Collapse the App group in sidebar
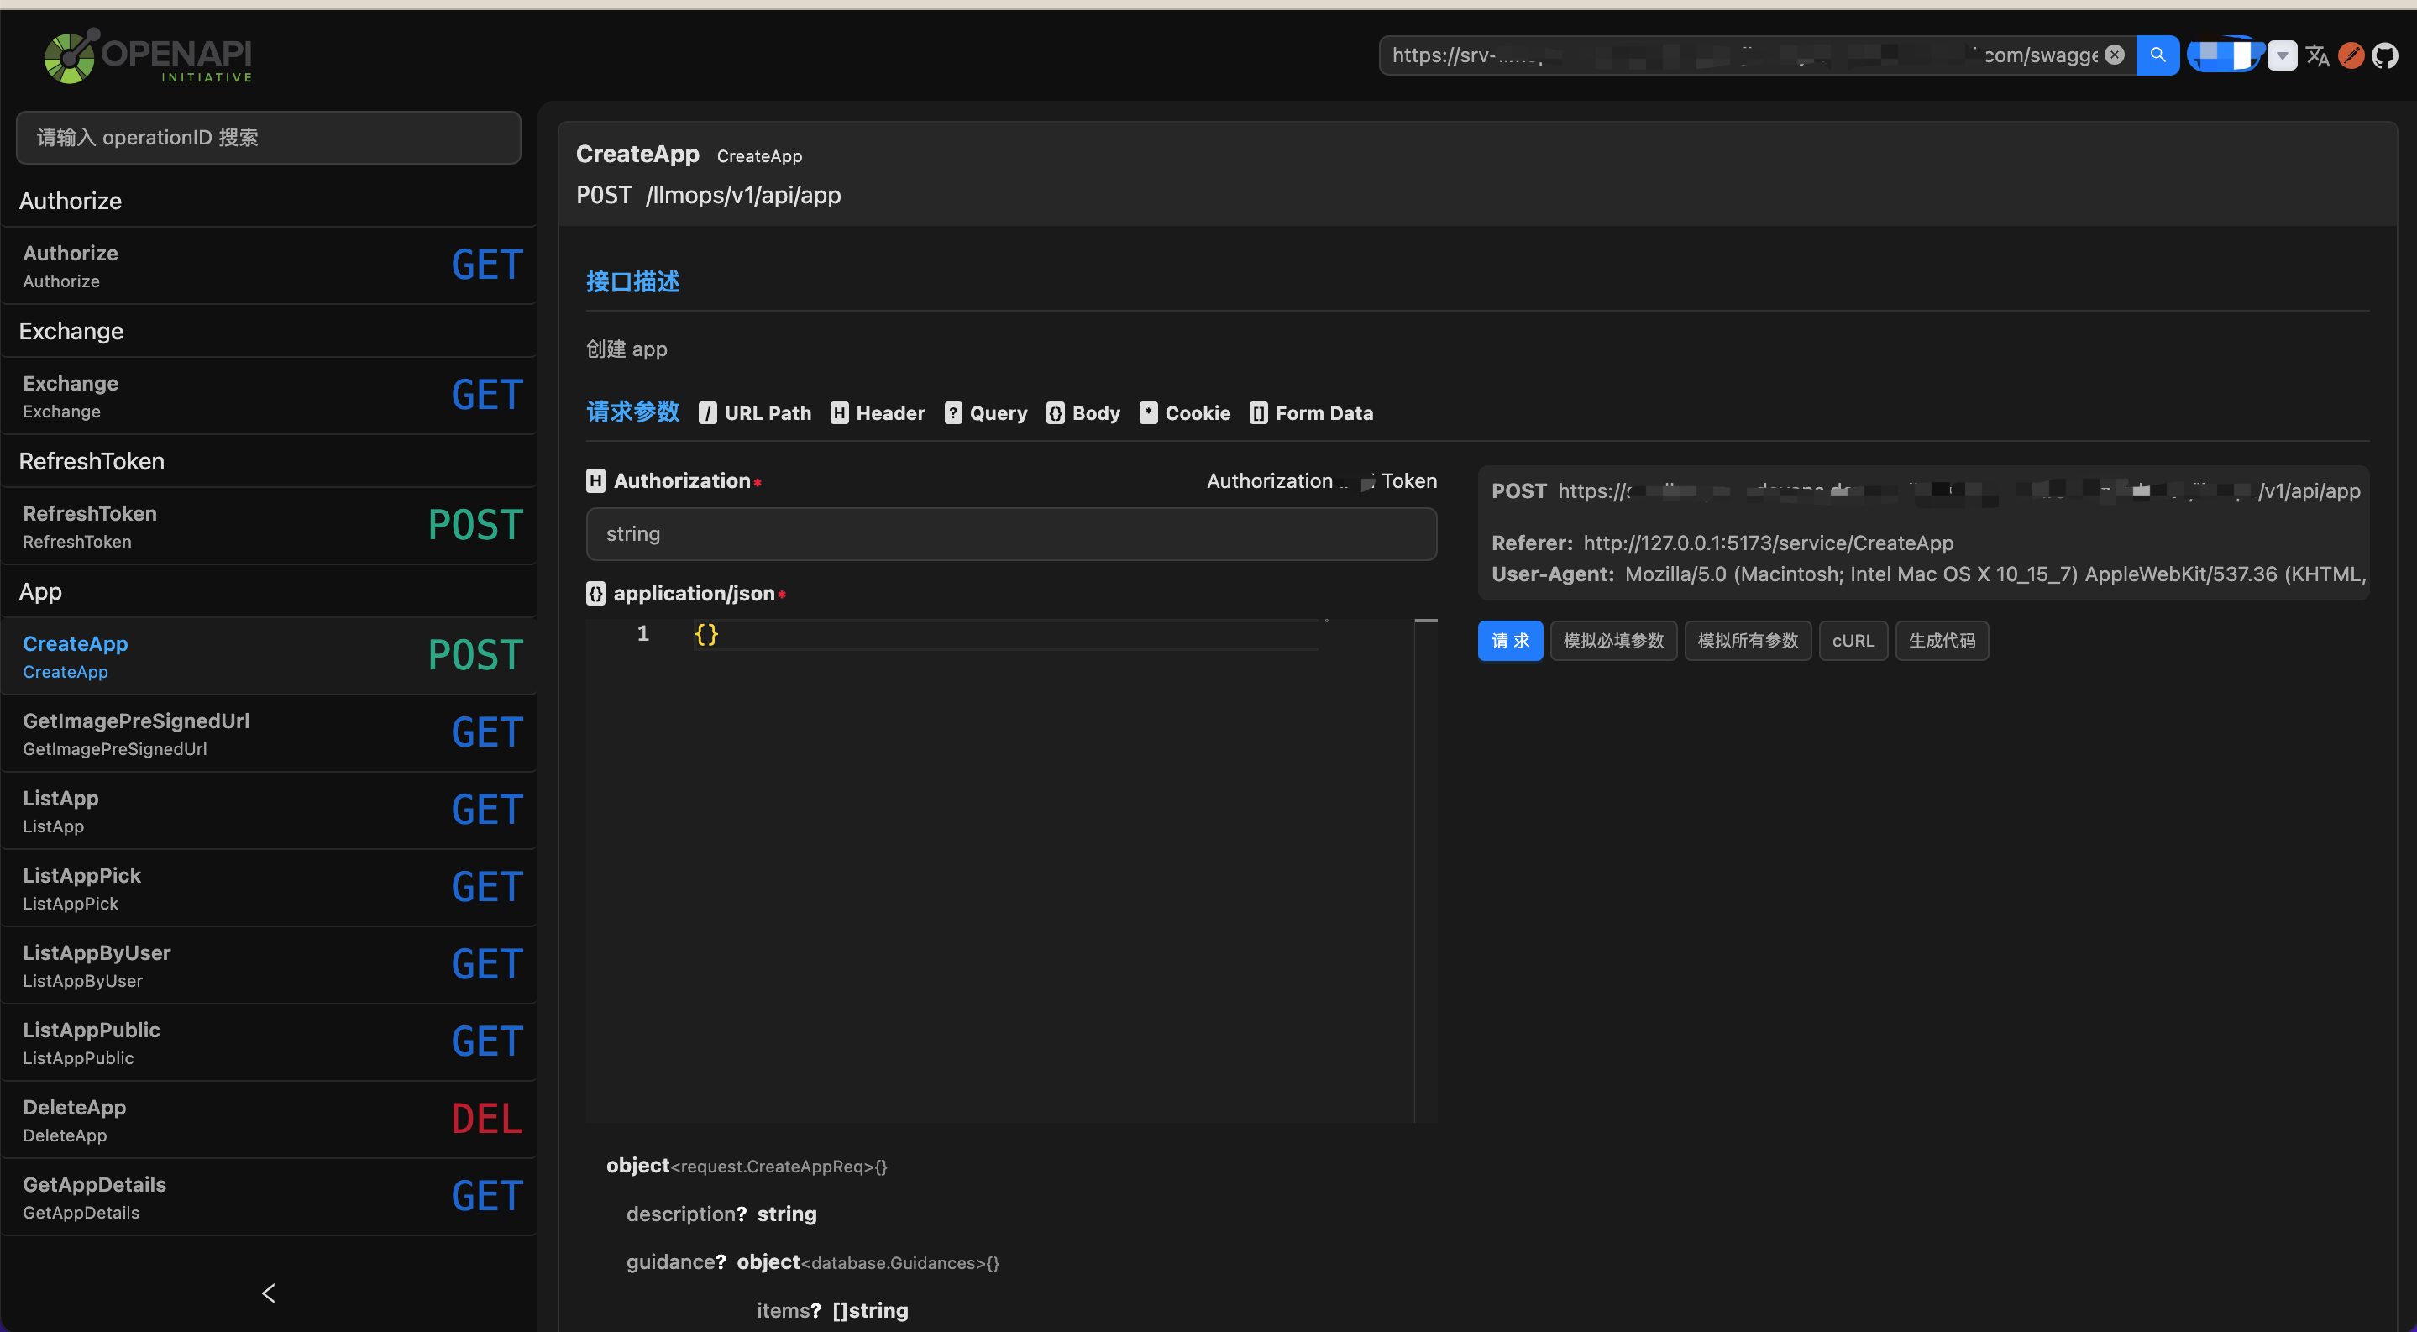The height and width of the screenshot is (1332, 2417). 40,592
